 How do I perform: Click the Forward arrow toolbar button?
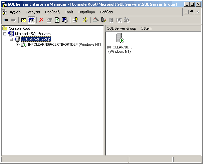pyautogui.click(x=13, y=20)
